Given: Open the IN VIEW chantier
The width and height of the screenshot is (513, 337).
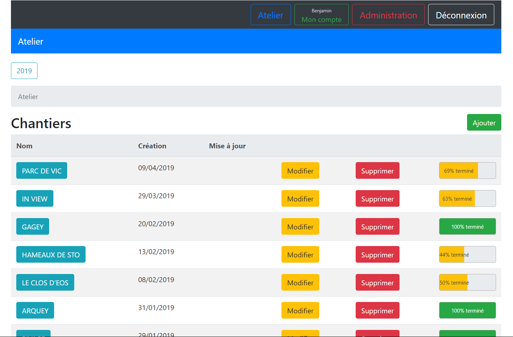Looking at the screenshot, I should coord(35,199).
